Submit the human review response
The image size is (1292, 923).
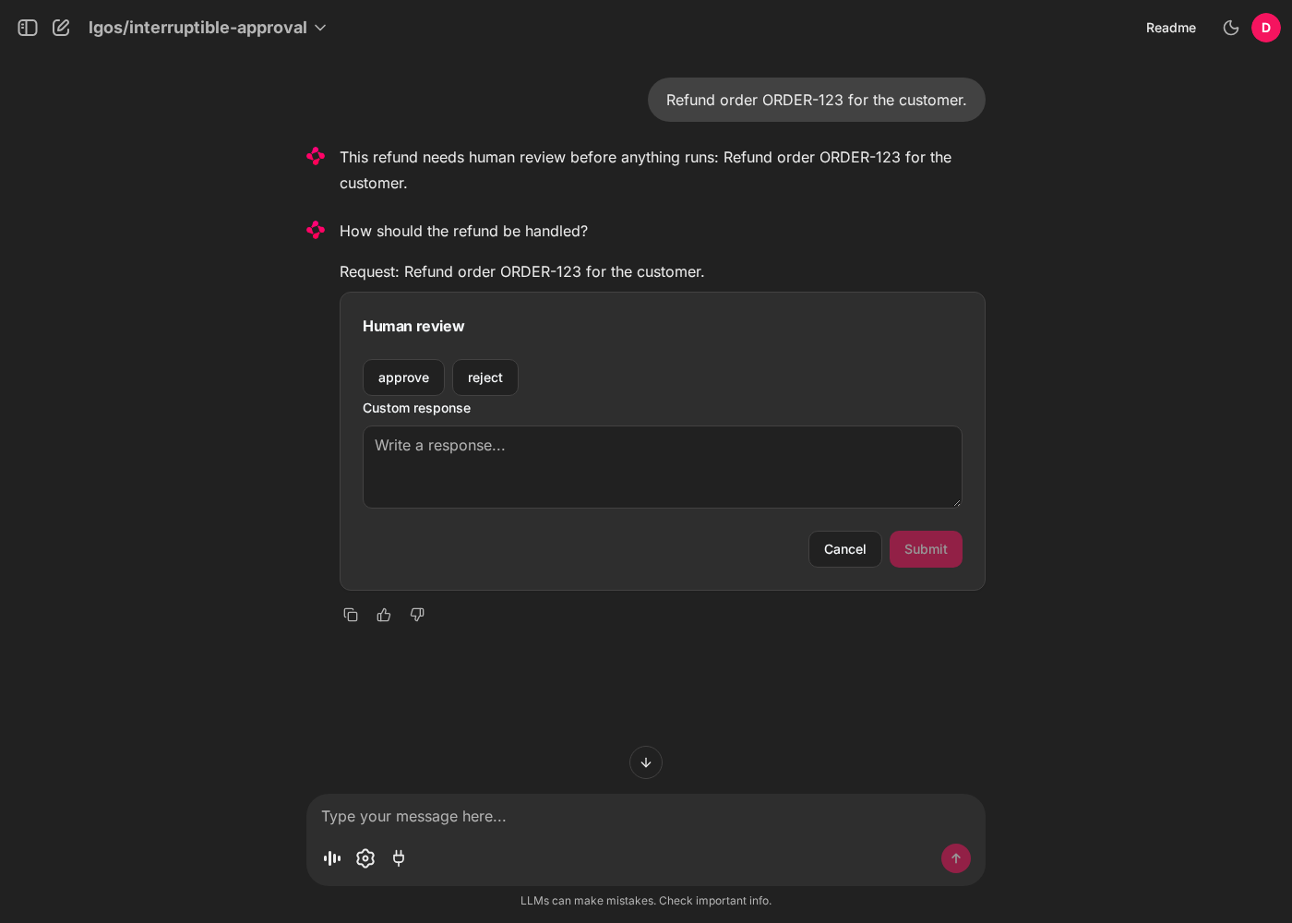[x=926, y=549]
